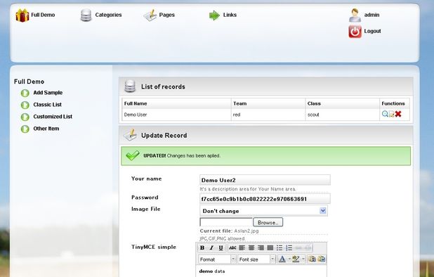Click the pencil icon in Update Record header
Viewport: 434px width, 277px height.
(131, 135)
